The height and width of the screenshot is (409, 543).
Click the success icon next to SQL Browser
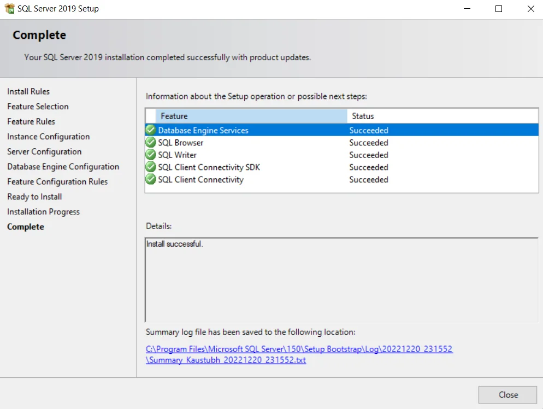click(x=150, y=142)
